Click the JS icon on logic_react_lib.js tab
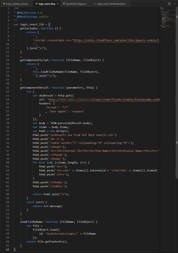Image resolution: width=178 pixels, height=253 pixels. pyautogui.click(x=36, y=4)
